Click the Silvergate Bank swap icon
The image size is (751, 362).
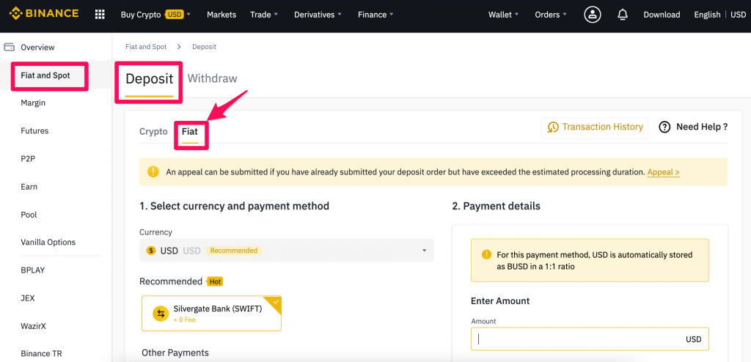click(161, 314)
